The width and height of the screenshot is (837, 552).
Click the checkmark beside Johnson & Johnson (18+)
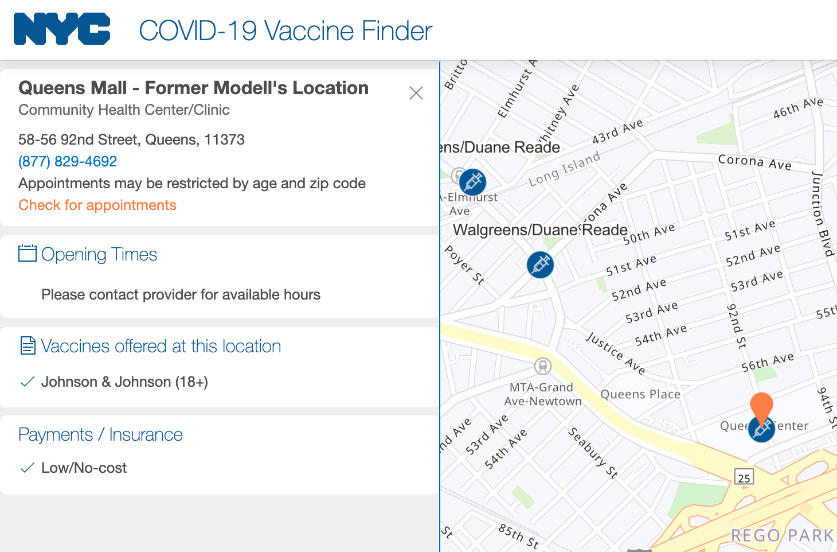point(26,381)
